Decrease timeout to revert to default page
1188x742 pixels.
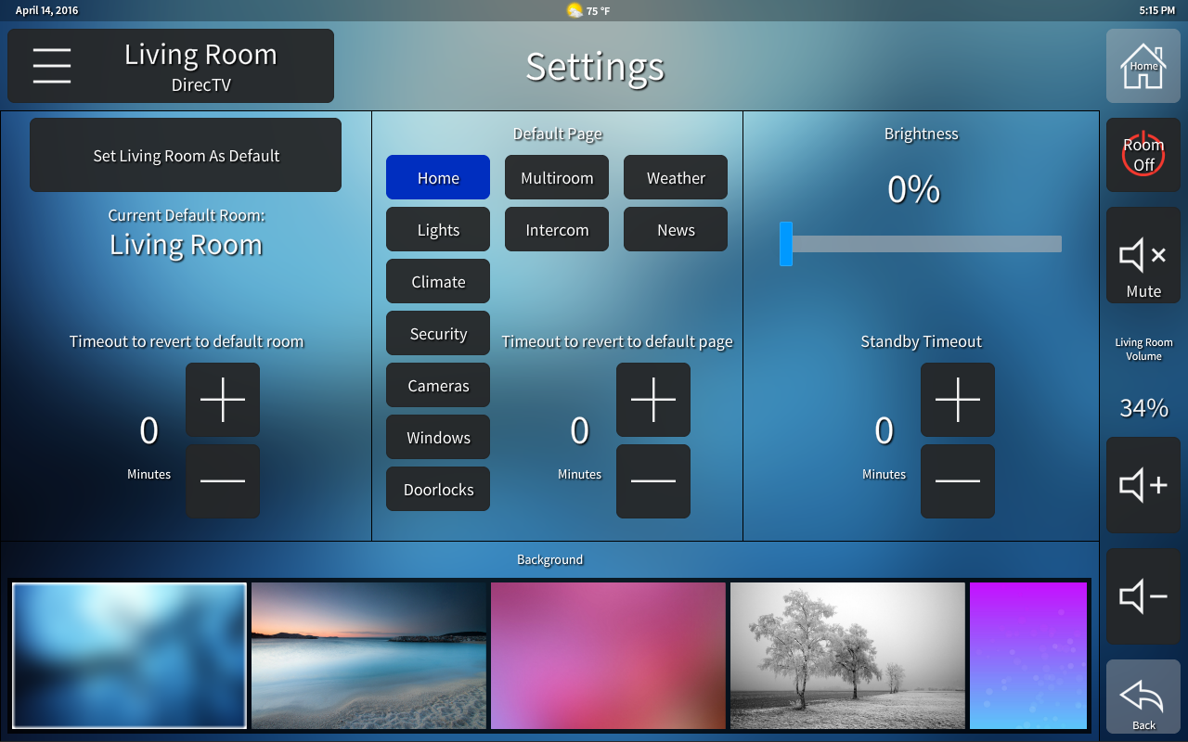click(653, 481)
